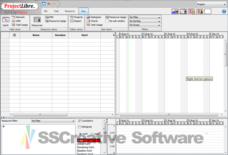Open the Report view

[x=76, y=21]
